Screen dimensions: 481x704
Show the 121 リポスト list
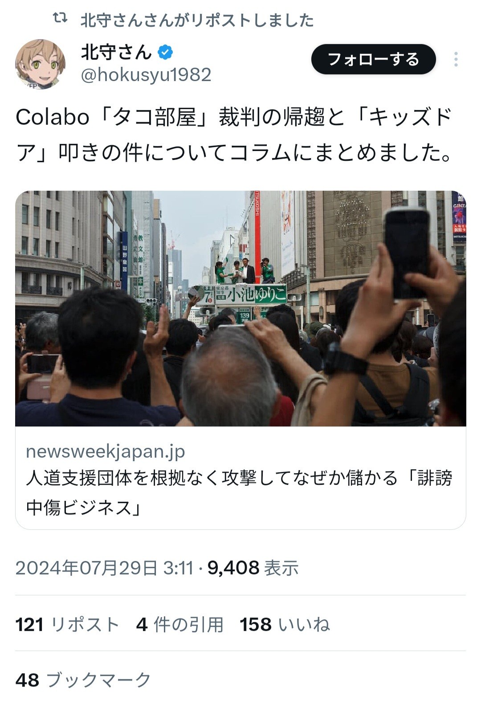tap(67, 624)
